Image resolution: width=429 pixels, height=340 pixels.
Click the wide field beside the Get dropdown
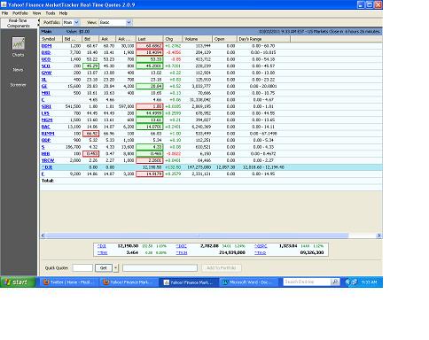[160, 268]
